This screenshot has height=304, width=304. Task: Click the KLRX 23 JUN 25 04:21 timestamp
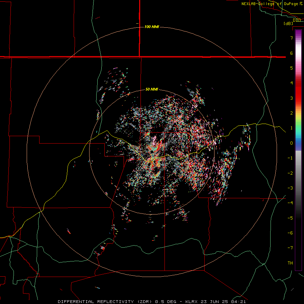click(x=216, y=302)
